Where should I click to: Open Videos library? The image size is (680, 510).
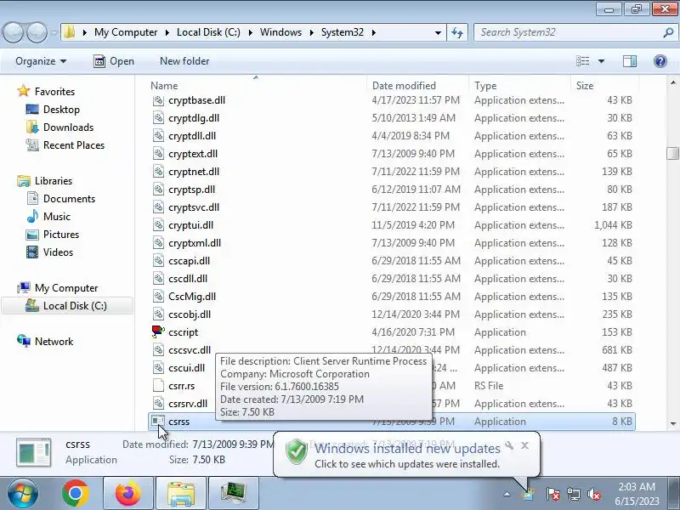58,252
